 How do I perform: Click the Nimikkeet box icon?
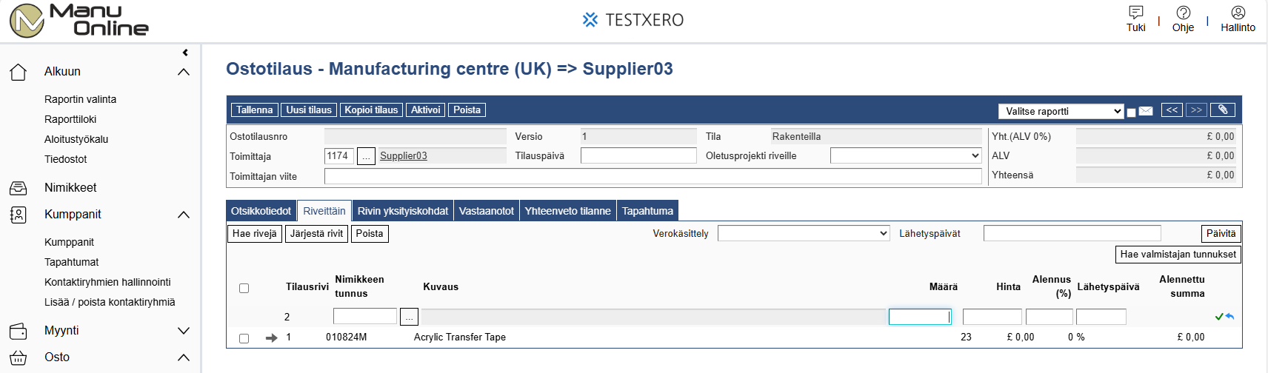click(19, 188)
